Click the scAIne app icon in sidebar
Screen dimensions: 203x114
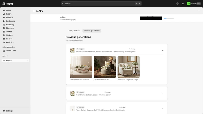(x=4, y=61)
